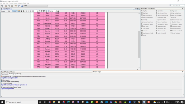Switch to the XML view
The width and height of the screenshot is (185, 104).
point(9,11)
